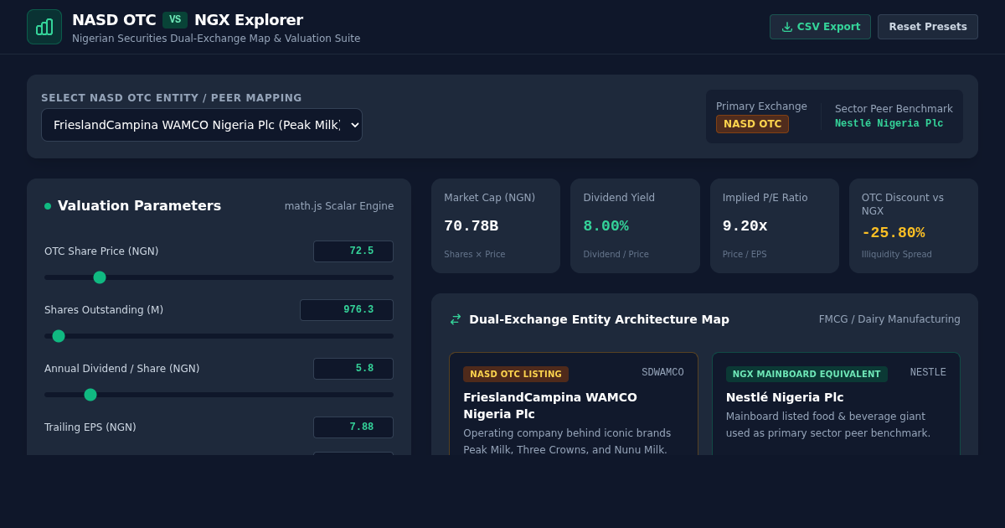This screenshot has height=528, width=1005.
Task: Click the Price / EPS caption
Action: [x=745, y=255]
